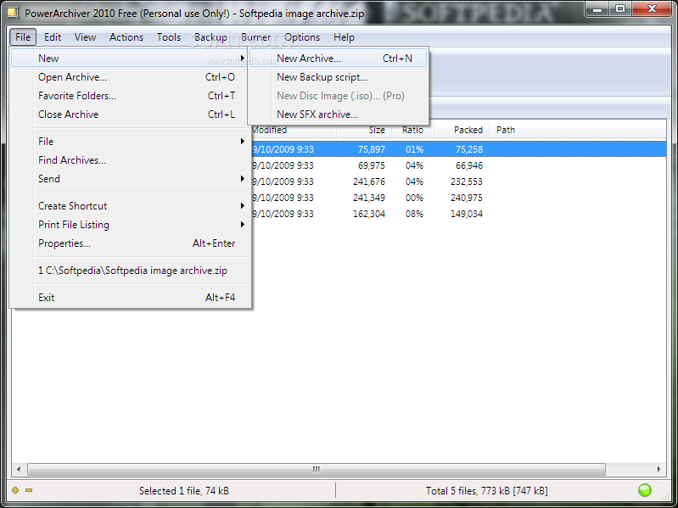Open the Backup menu
The image size is (678, 508).
pos(210,37)
